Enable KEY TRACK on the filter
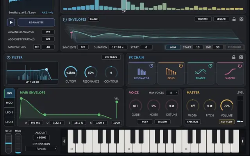250x156 pixels. pyautogui.click(x=111, y=57)
